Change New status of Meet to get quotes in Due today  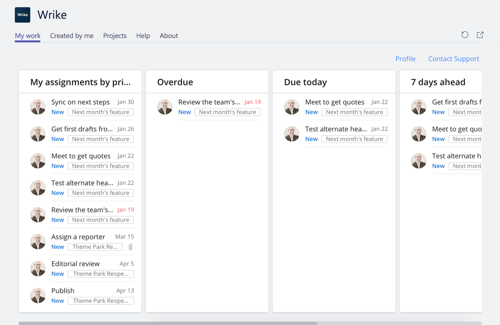click(311, 112)
